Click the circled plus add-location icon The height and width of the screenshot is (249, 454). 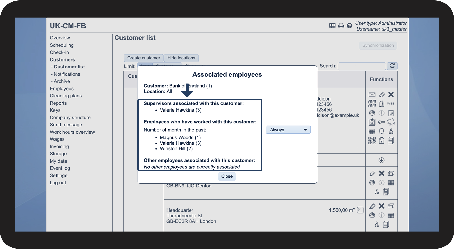coord(382,160)
